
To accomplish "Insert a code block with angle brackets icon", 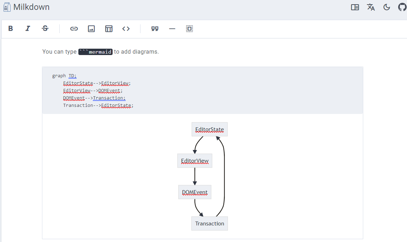I will coord(126,29).
